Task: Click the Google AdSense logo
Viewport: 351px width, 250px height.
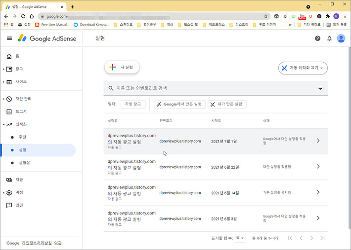Action: point(47,38)
